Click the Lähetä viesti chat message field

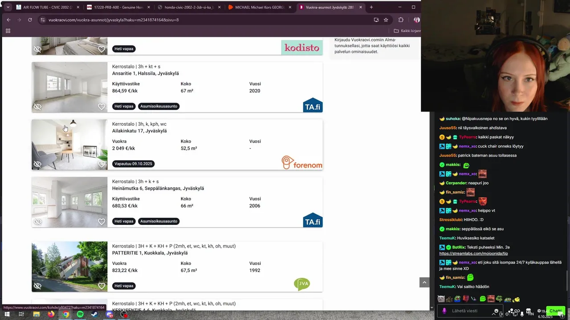[471, 311]
